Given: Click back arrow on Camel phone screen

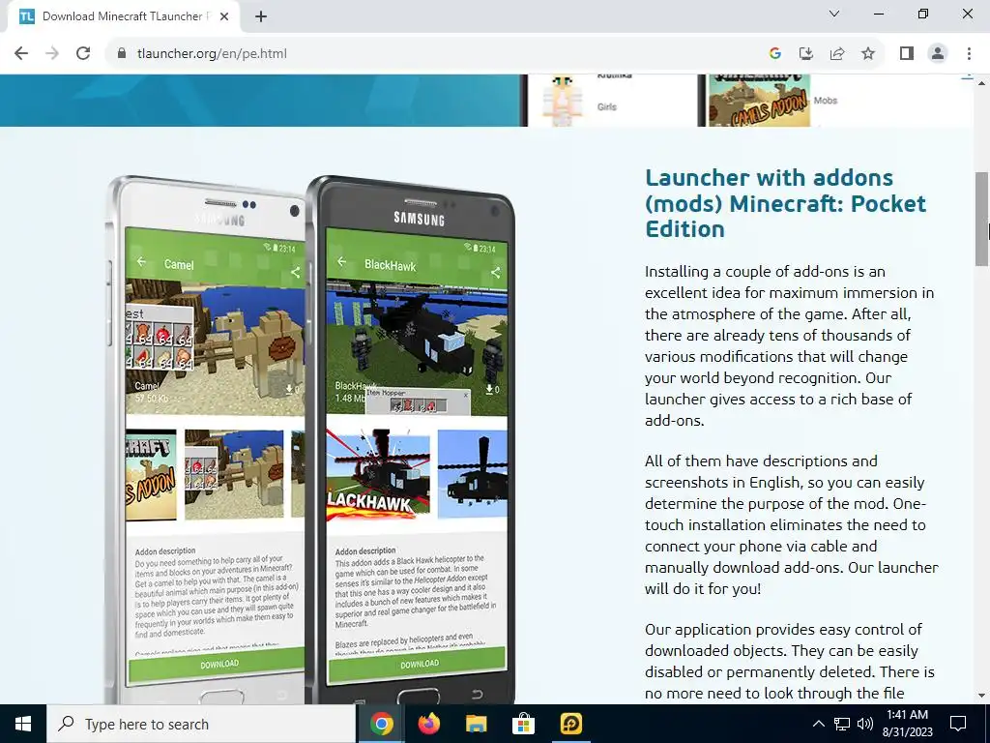Looking at the screenshot, I should [141, 261].
